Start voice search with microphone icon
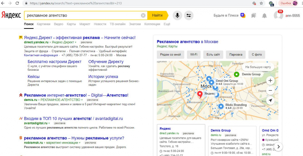Viewport: 303px width, 156px height. (178, 15)
